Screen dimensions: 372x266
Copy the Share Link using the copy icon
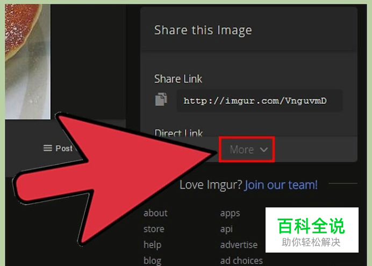[161, 99]
